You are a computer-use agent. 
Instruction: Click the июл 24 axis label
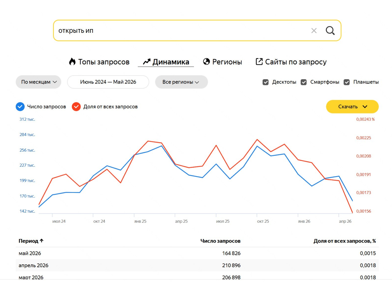pyautogui.click(x=59, y=221)
